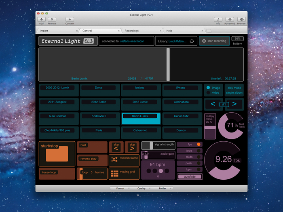Close the Import tab
Image resolution: width=283 pixels, height=212 pixels.
(x=77, y=31)
